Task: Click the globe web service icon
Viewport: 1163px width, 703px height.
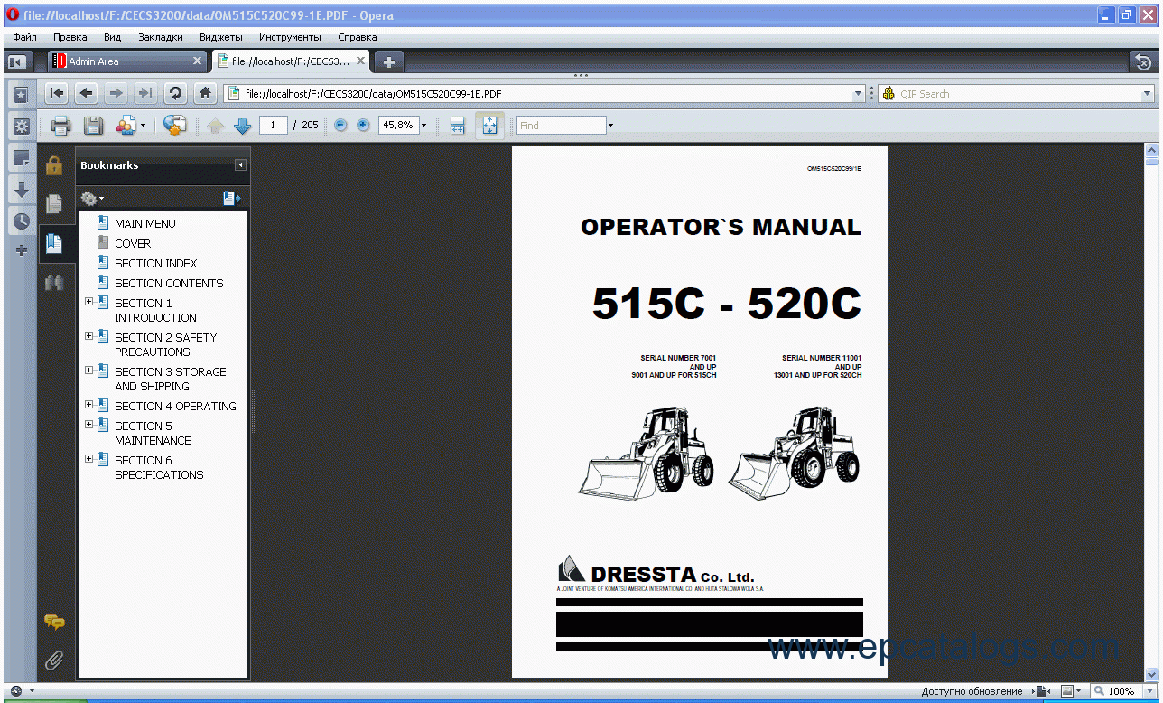Action: click(x=174, y=126)
